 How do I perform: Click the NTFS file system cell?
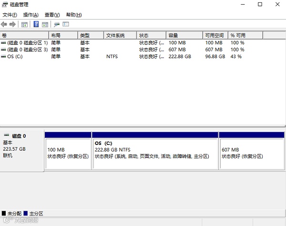(112, 57)
